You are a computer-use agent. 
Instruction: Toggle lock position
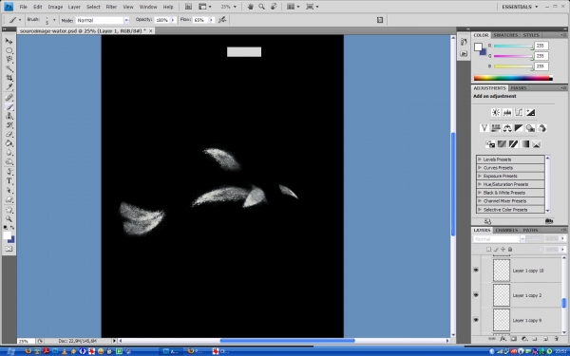click(x=503, y=249)
